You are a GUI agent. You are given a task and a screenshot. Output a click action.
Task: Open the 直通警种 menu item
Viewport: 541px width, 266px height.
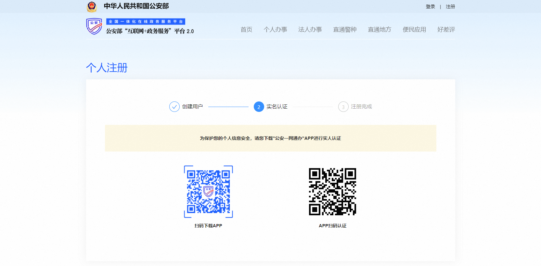345,30
